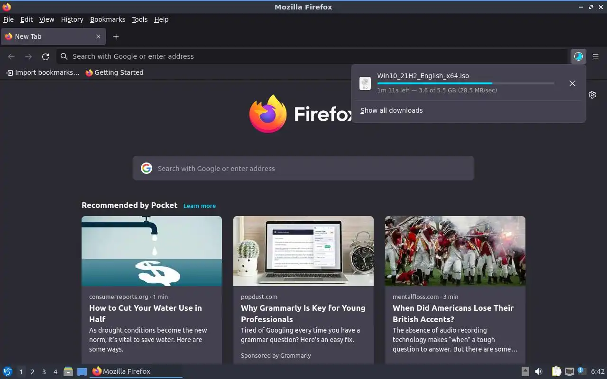Open the View menu
607x379 pixels.
pyautogui.click(x=46, y=19)
